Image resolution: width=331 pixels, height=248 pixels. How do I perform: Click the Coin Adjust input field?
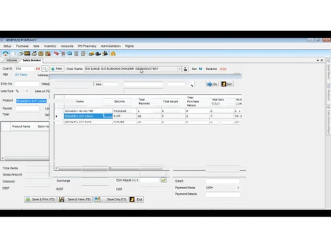pyautogui.click(x=150, y=181)
